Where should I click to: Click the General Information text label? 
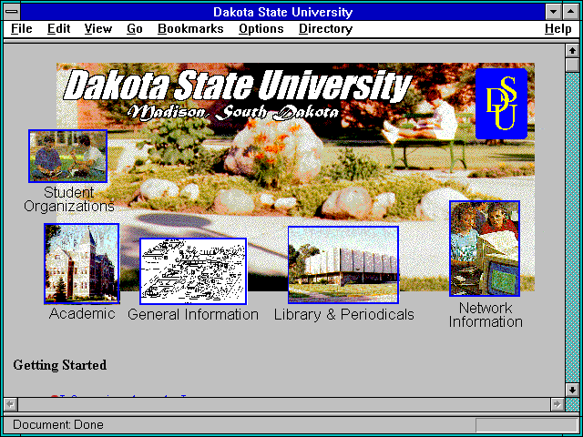click(193, 314)
